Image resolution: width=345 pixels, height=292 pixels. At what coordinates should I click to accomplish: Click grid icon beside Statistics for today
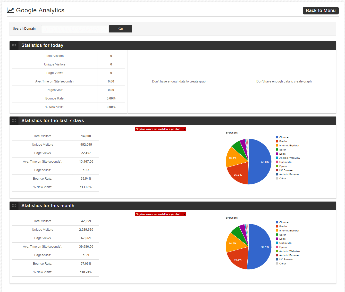click(x=14, y=45)
